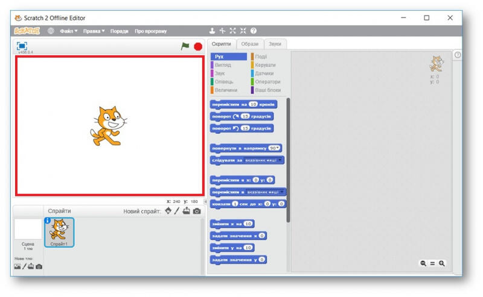Click the cat sprite on the stage
The width and height of the screenshot is (483, 297).
point(109,126)
